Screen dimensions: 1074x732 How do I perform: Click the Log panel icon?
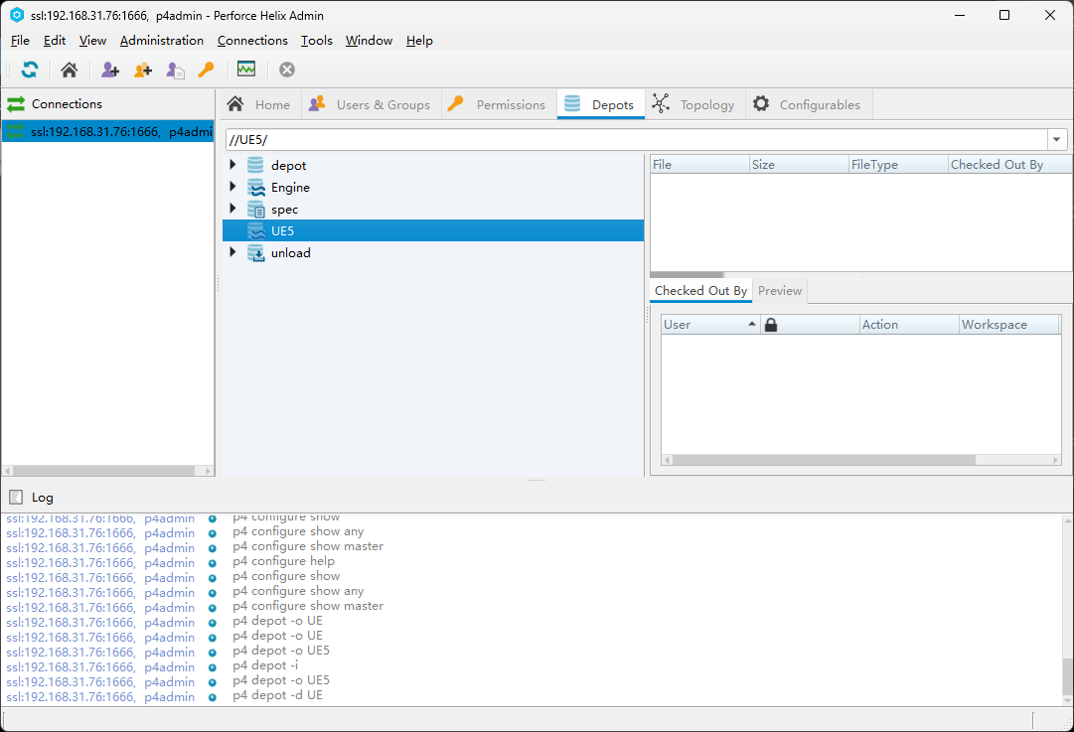[x=17, y=498]
